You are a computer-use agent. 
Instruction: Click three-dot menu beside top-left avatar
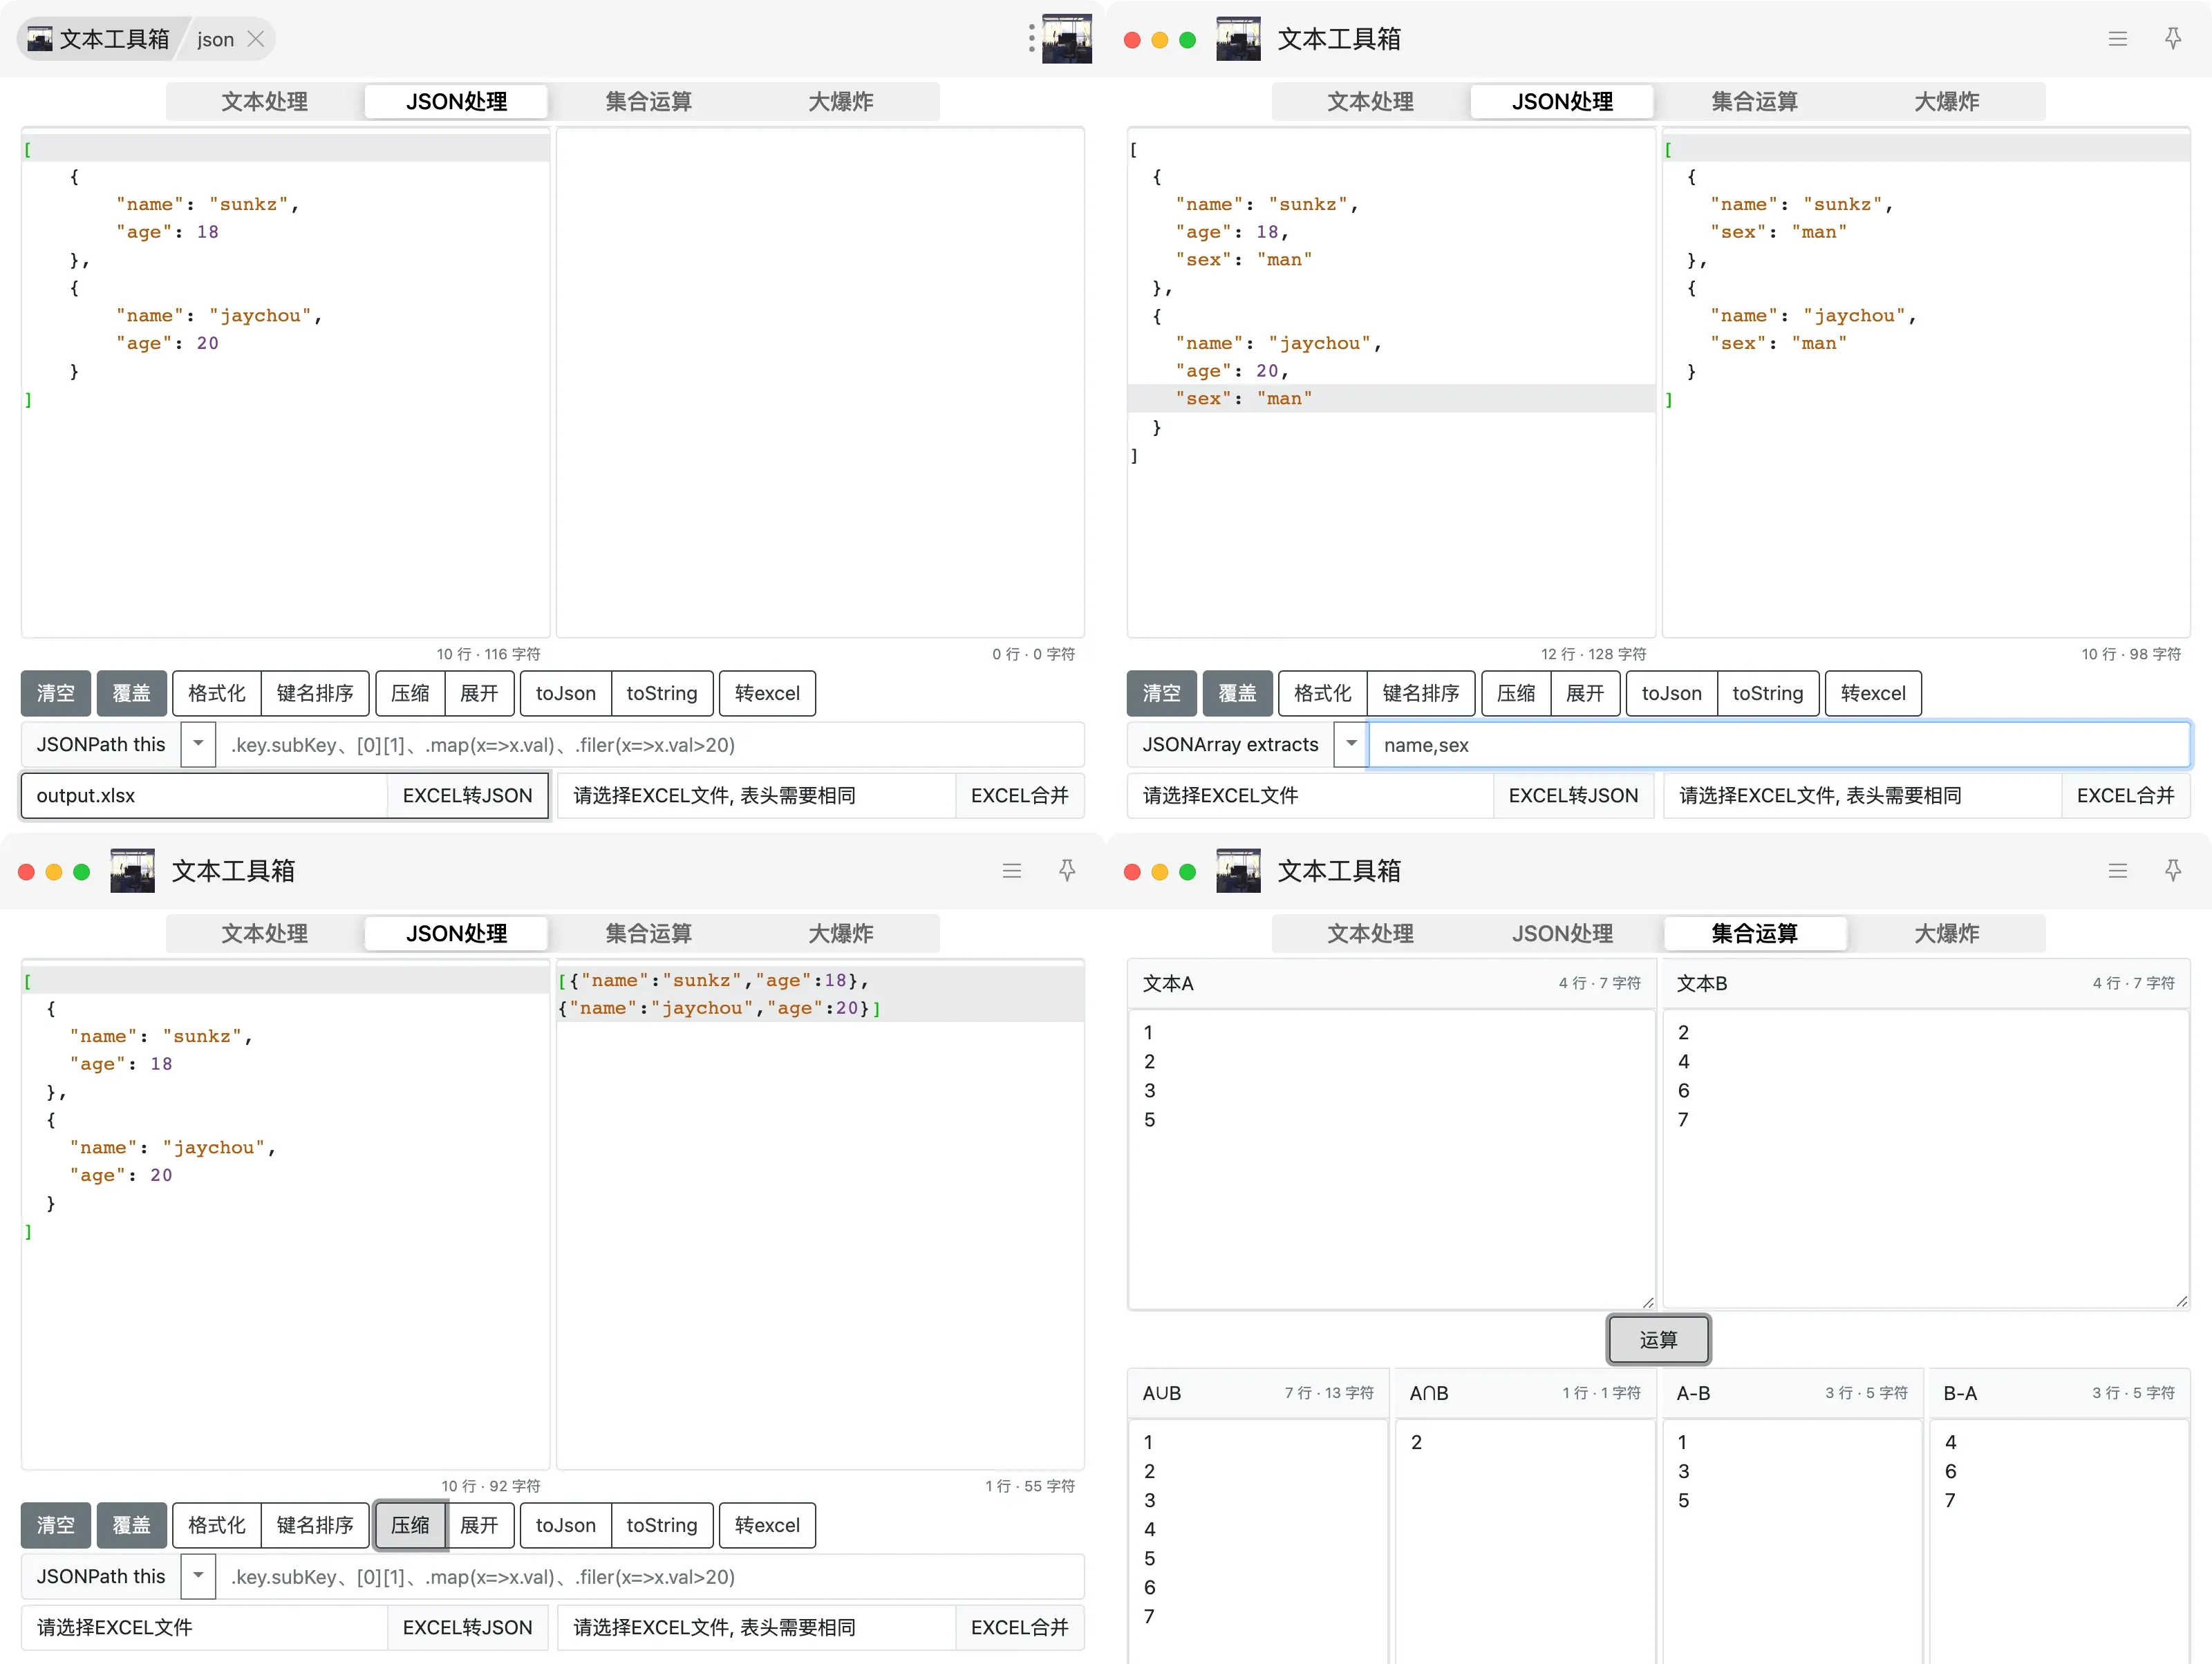pyautogui.click(x=1031, y=39)
